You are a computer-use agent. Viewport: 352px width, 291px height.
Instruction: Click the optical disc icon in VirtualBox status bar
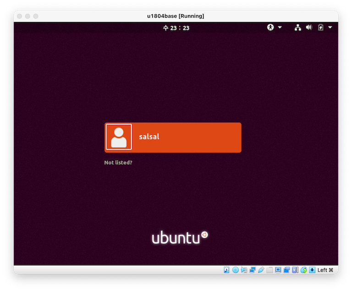pos(236,270)
